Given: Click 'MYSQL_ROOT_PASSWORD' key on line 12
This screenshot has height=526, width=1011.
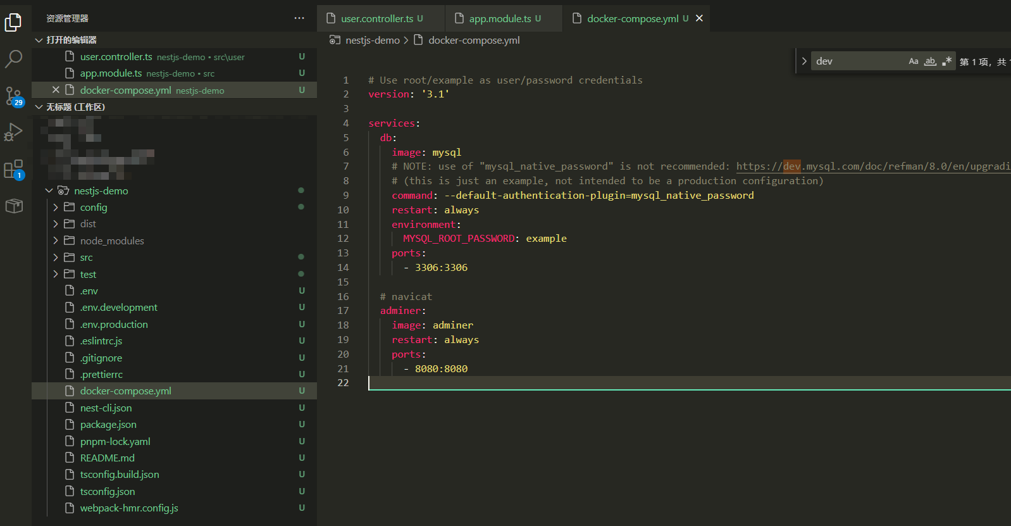Looking at the screenshot, I should 459,239.
